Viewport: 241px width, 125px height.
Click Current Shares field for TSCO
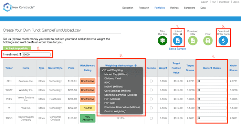pos(212,118)
